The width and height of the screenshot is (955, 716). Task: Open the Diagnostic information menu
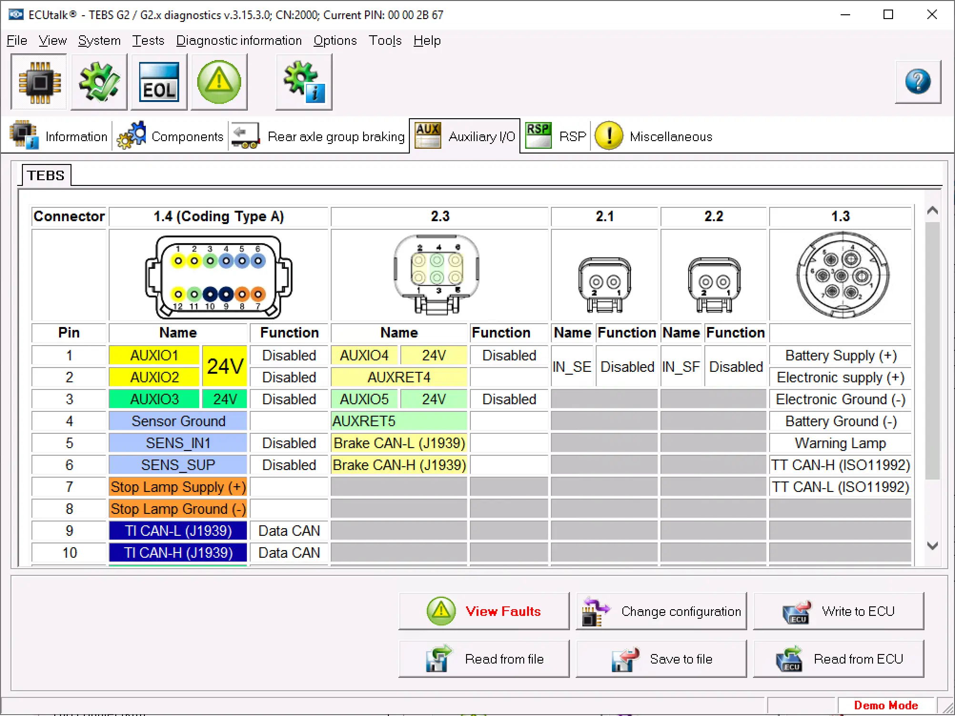tap(239, 41)
